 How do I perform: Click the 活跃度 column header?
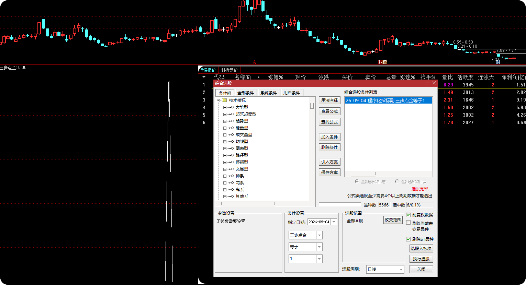(465, 77)
